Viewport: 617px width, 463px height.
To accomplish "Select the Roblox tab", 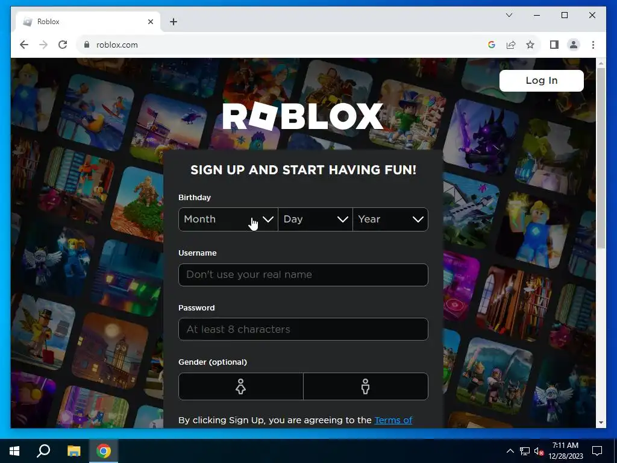I will 88,22.
